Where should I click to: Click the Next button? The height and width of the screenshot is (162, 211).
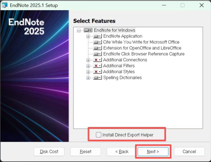153,152
